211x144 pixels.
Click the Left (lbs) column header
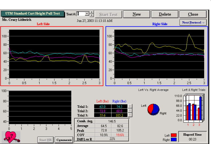click(x=102, y=101)
